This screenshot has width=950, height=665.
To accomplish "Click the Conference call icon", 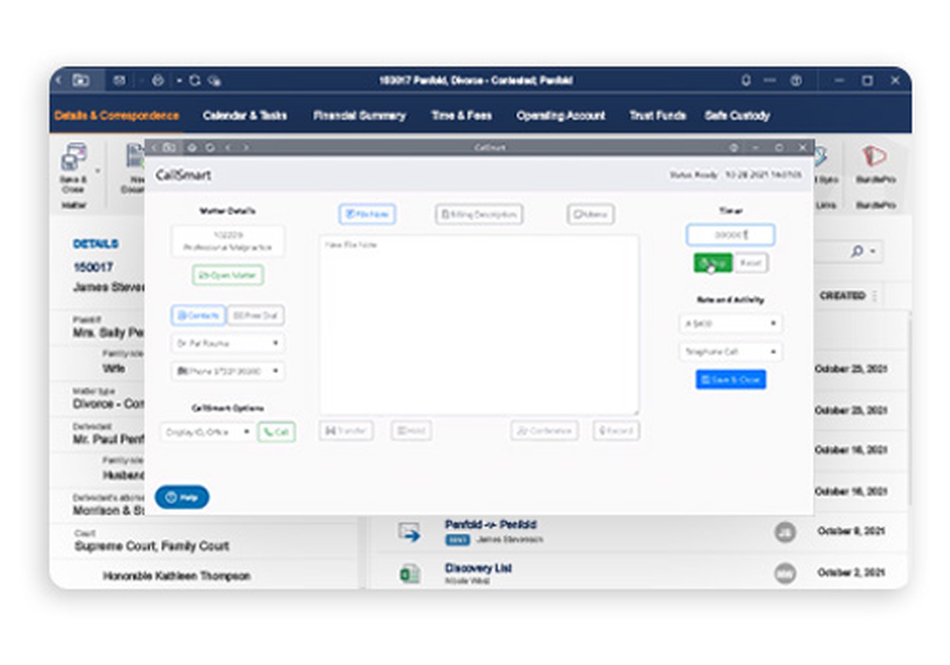I will [x=544, y=430].
